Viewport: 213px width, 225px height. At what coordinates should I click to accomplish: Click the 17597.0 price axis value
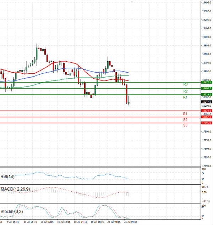tap(207, 157)
